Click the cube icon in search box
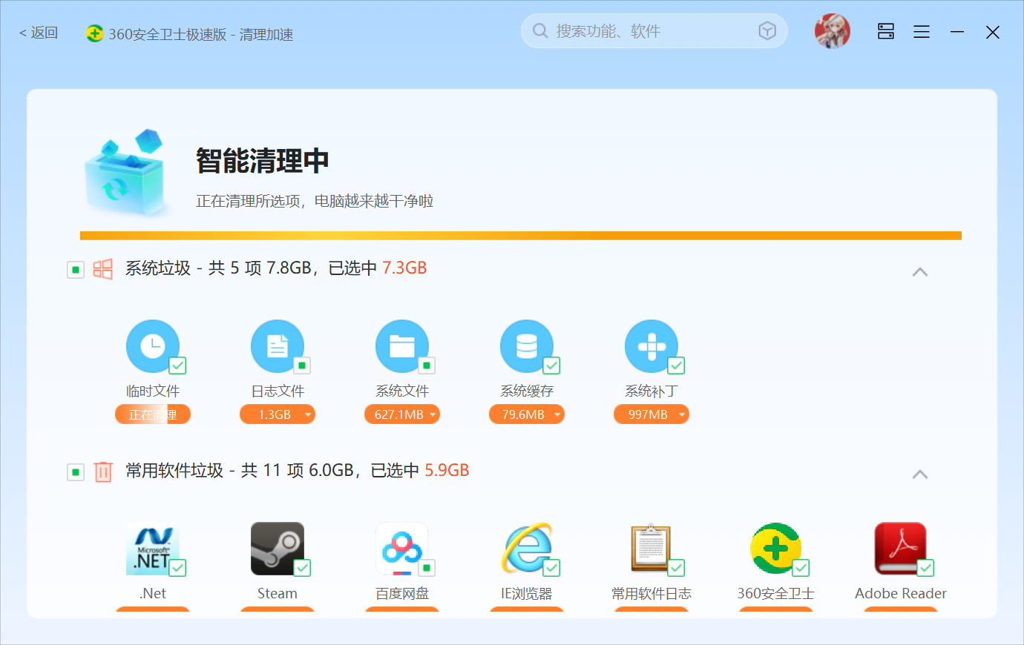 click(x=767, y=30)
